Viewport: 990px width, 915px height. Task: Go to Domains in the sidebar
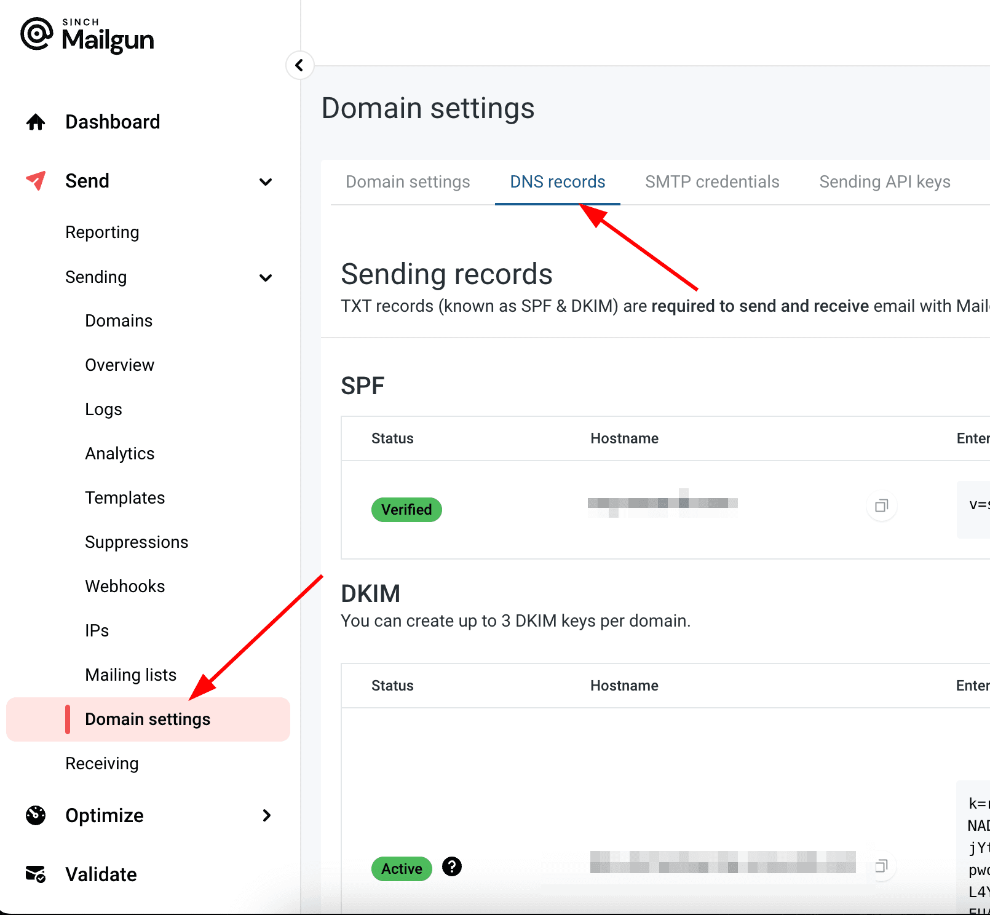(119, 321)
